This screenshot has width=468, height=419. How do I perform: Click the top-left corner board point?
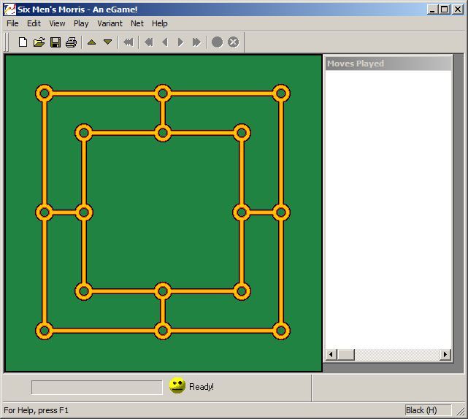[x=45, y=93]
